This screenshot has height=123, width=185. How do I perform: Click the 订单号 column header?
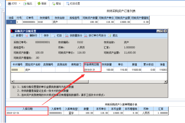[x=30, y=18]
